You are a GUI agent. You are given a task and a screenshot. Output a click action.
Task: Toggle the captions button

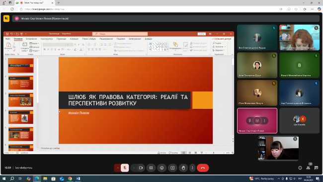pyautogui.click(x=151, y=168)
